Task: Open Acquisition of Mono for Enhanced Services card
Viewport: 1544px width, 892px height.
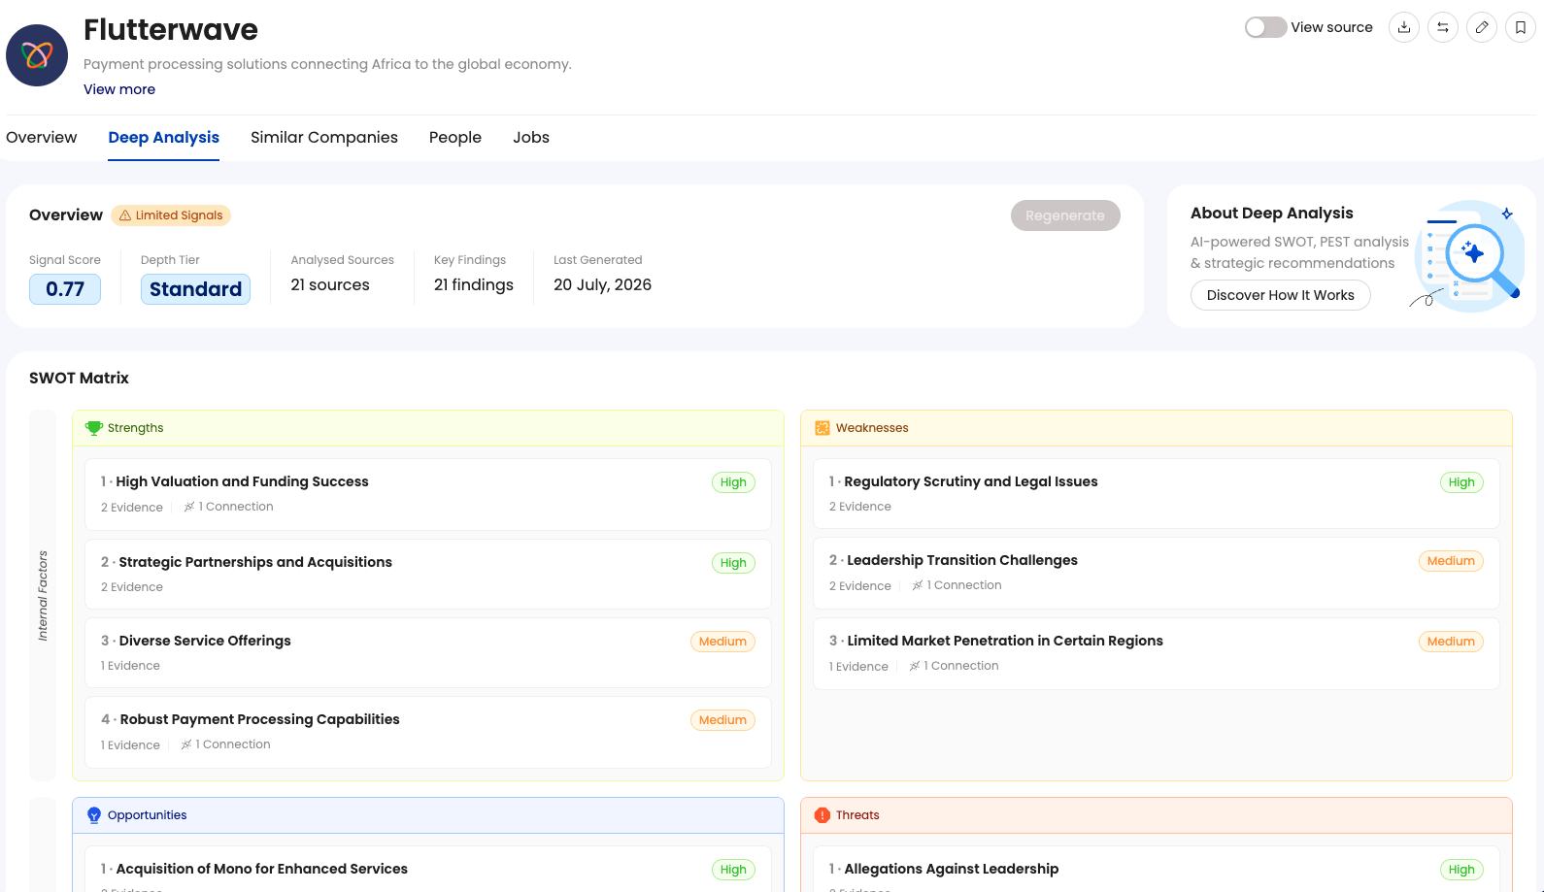Action: (x=428, y=870)
